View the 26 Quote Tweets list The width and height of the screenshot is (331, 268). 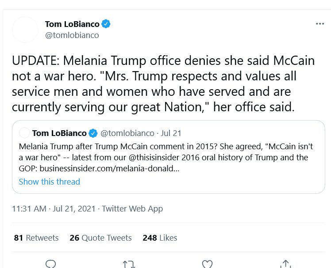pos(101,238)
